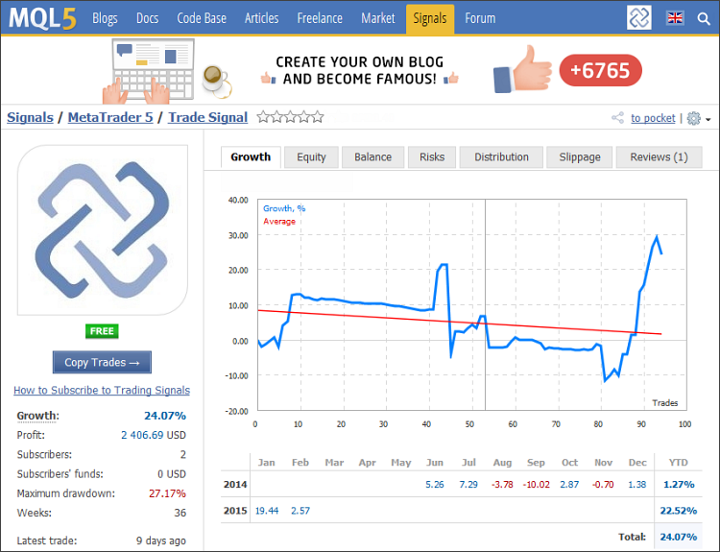This screenshot has width=720, height=552.
Task: Click the January 2015 value 19.44
Action: pyautogui.click(x=267, y=511)
